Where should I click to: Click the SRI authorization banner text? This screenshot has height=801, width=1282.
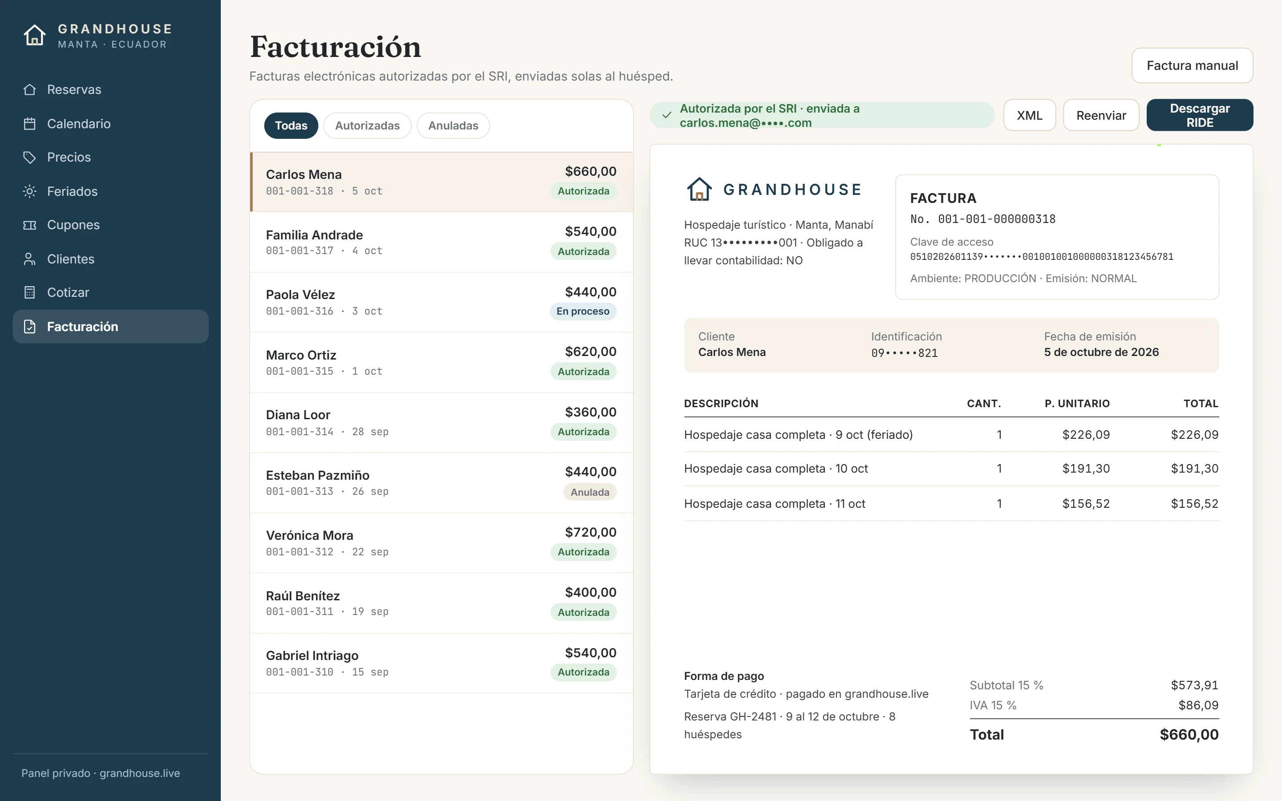click(770, 116)
